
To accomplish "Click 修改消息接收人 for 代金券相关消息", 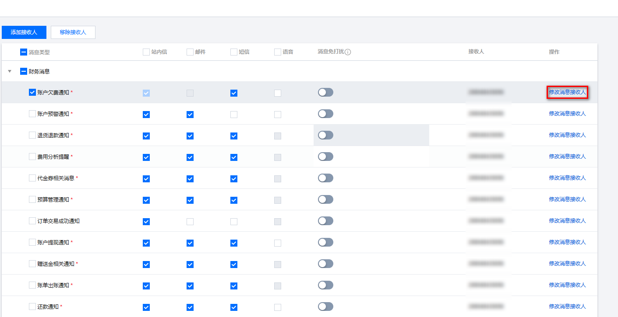I will [567, 178].
